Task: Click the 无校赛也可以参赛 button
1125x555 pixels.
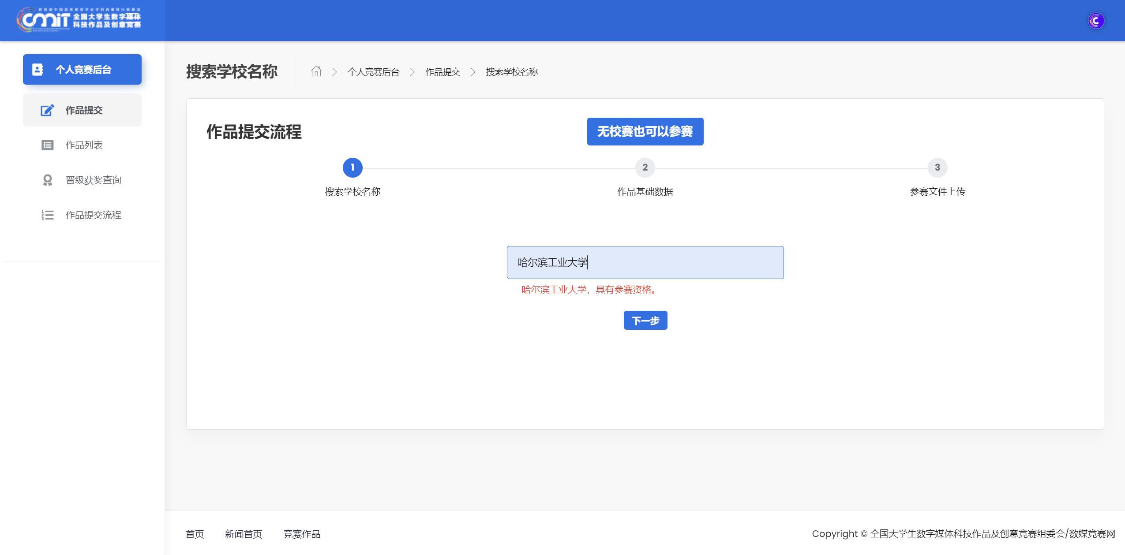Action: coord(645,131)
